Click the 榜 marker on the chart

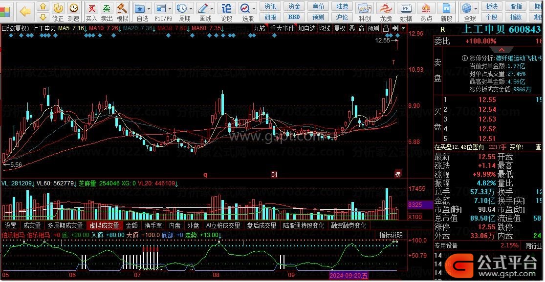397,175
